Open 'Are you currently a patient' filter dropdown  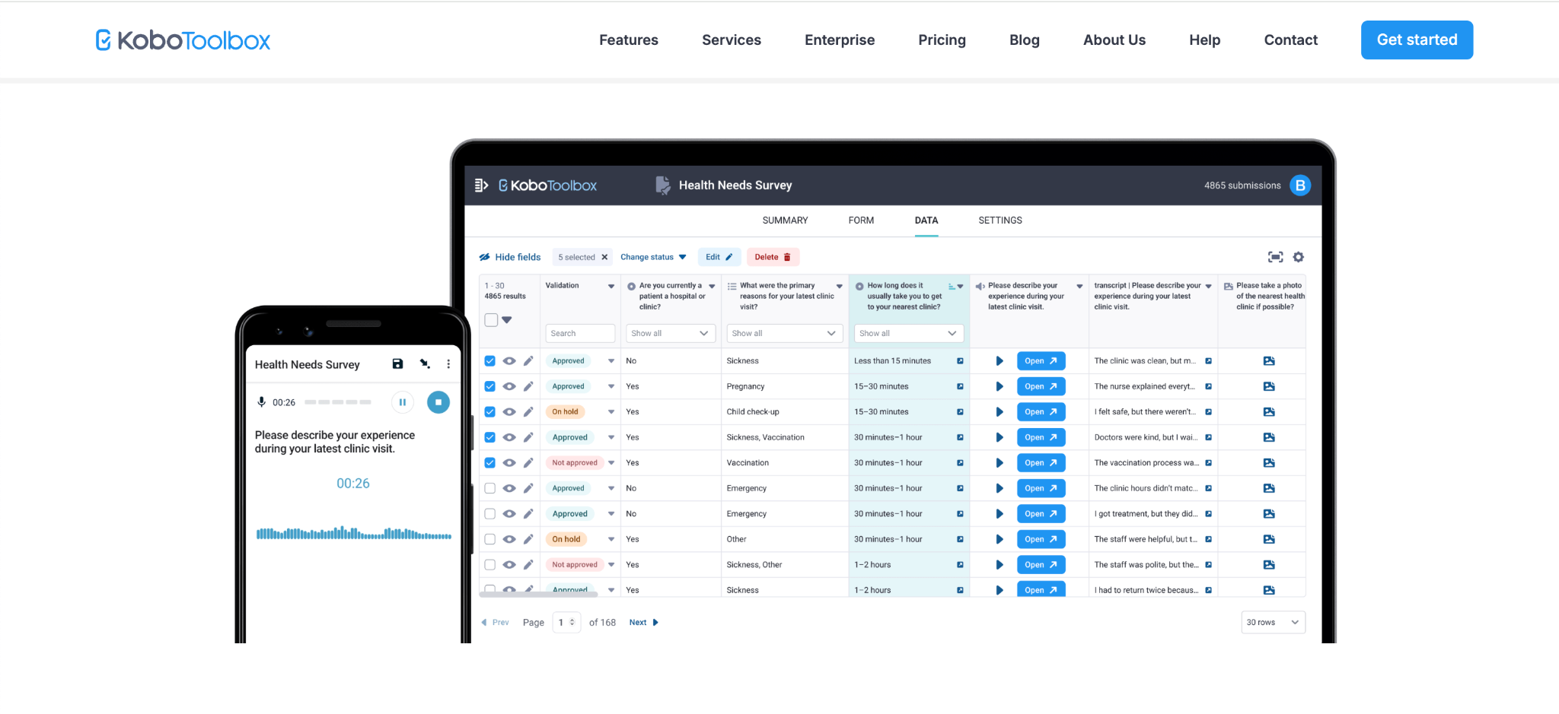[x=671, y=333]
